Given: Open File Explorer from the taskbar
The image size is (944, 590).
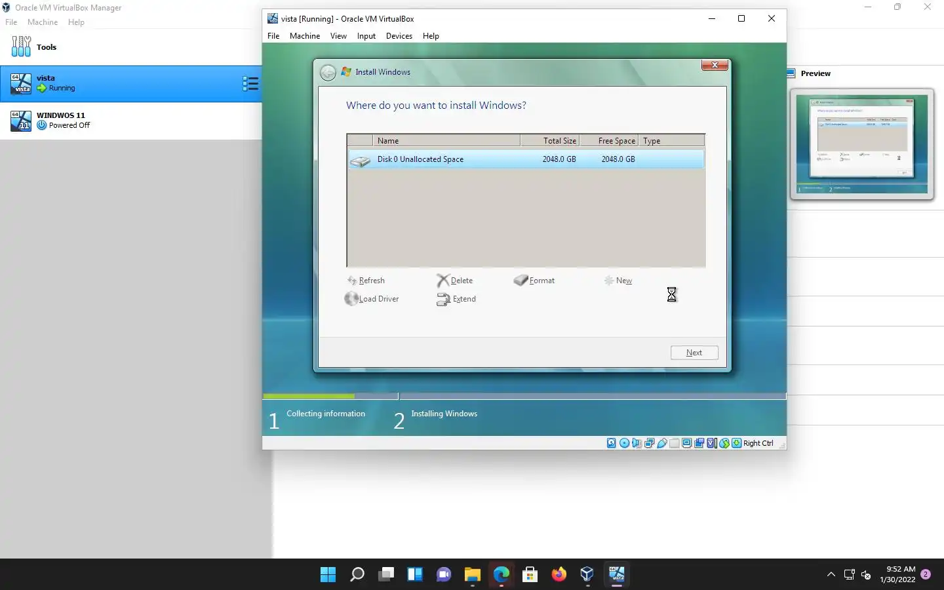Looking at the screenshot, I should click(x=473, y=575).
